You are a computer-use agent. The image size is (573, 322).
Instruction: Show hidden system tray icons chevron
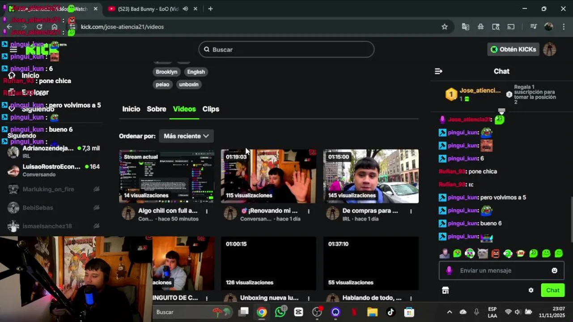click(x=450, y=312)
